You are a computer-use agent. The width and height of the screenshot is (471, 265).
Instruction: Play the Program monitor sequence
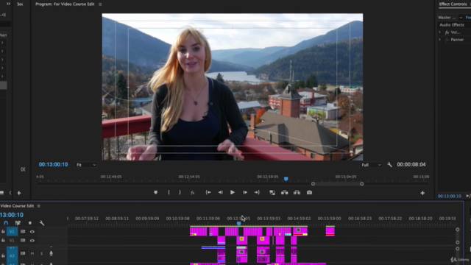pos(233,193)
